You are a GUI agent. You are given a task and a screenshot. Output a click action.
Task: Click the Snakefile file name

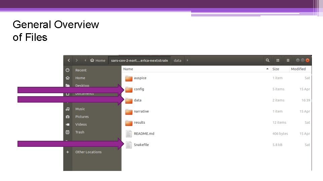[141, 145]
